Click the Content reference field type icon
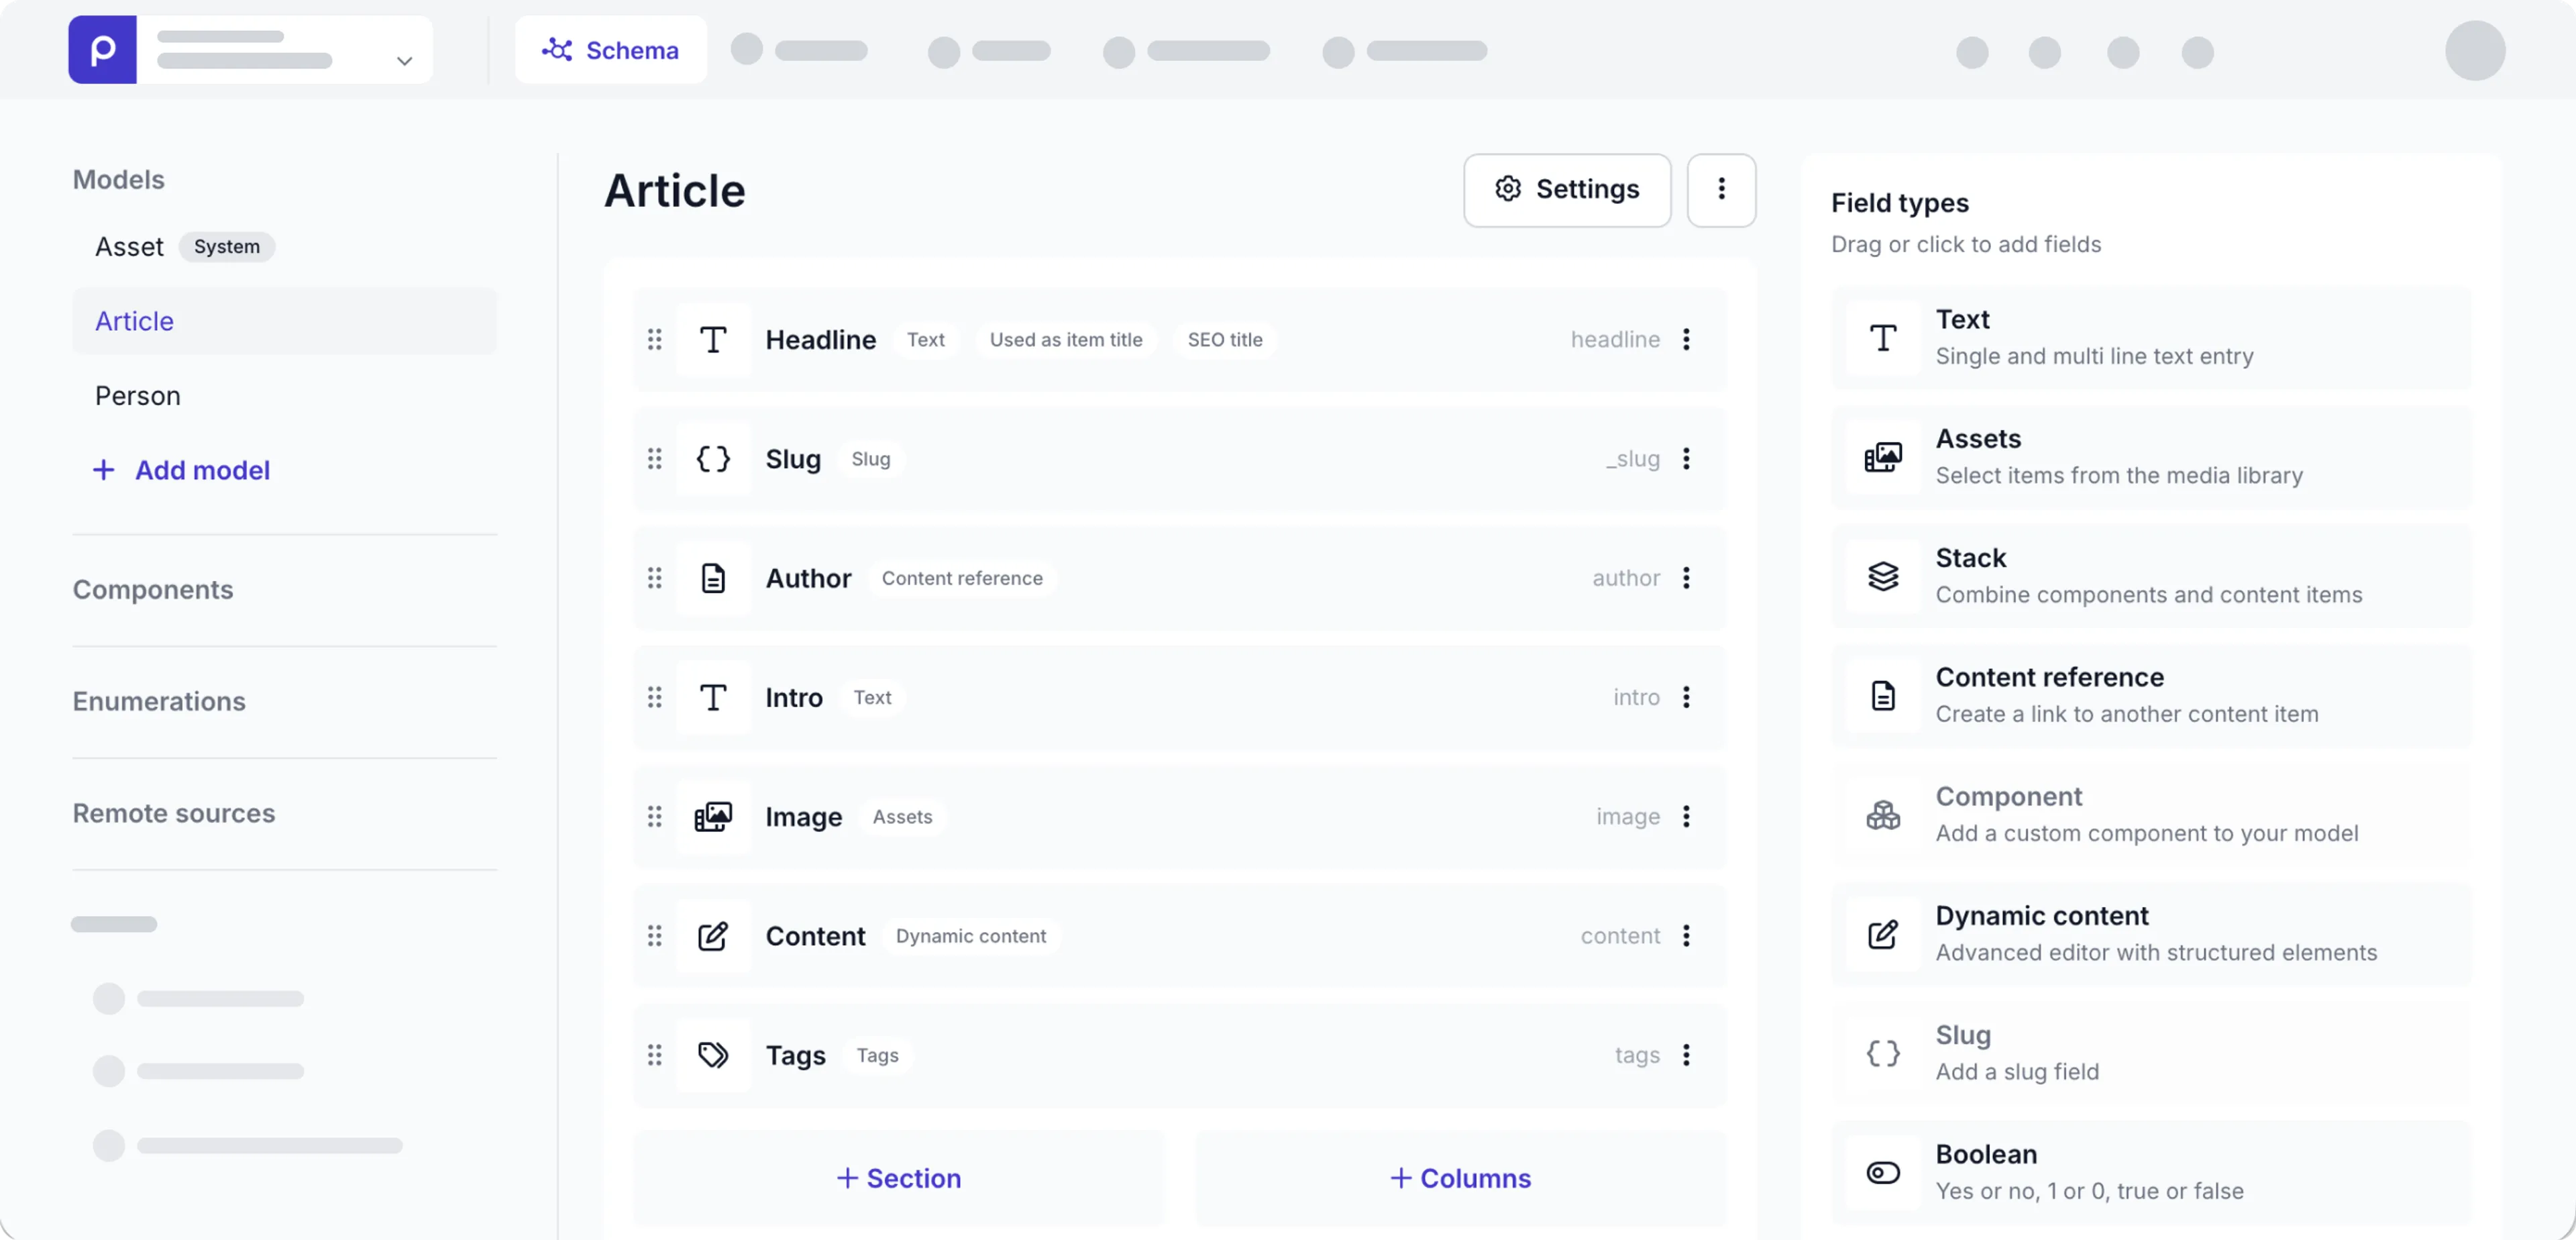This screenshot has height=1240, width=2576. [x=1882, y=695]
